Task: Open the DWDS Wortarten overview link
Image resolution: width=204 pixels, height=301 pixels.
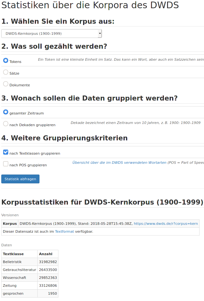Action: click(119, 163)
